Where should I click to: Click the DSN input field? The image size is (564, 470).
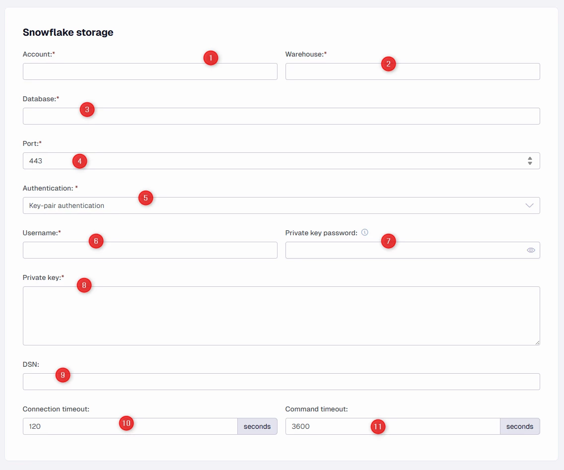[x=282, y=382]
